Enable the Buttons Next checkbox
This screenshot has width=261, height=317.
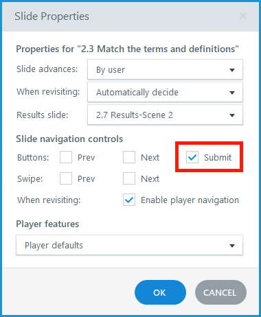point(129,157)
